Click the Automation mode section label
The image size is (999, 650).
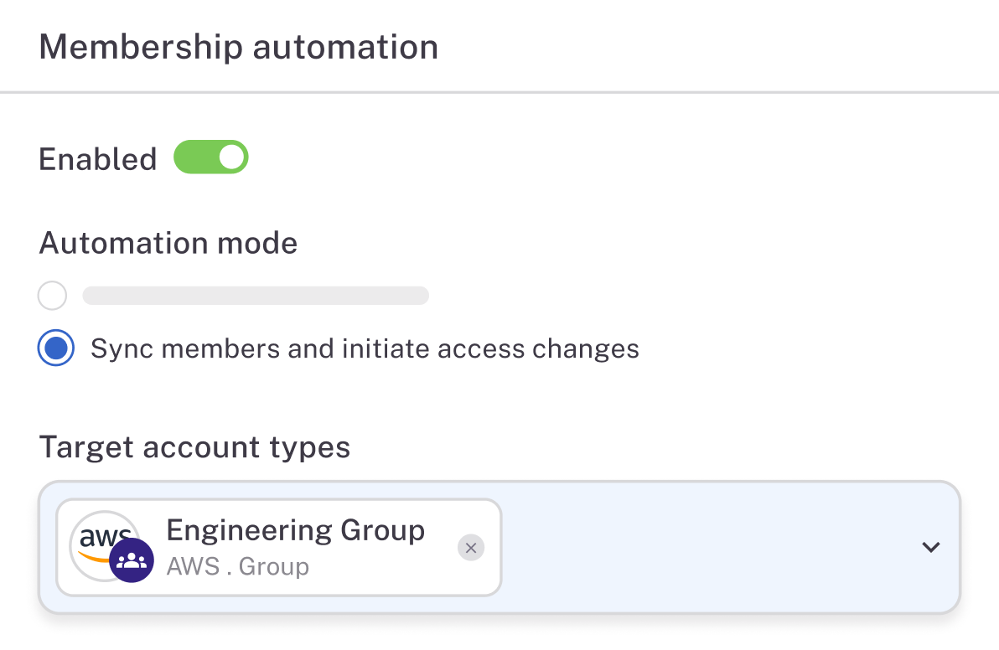point(168,243)
